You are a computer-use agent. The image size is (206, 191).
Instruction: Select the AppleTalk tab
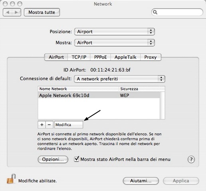(x=125, y=57)
